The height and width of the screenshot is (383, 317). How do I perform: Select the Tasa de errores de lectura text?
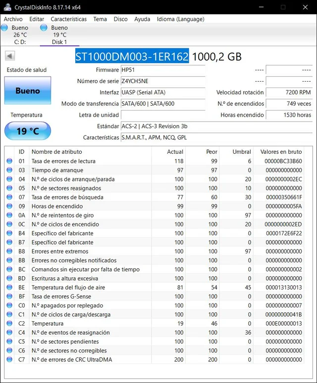[63, 161]
